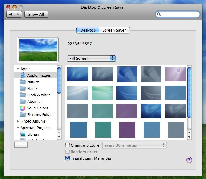Open the every 30 minutes popup menu

point(135,145)
